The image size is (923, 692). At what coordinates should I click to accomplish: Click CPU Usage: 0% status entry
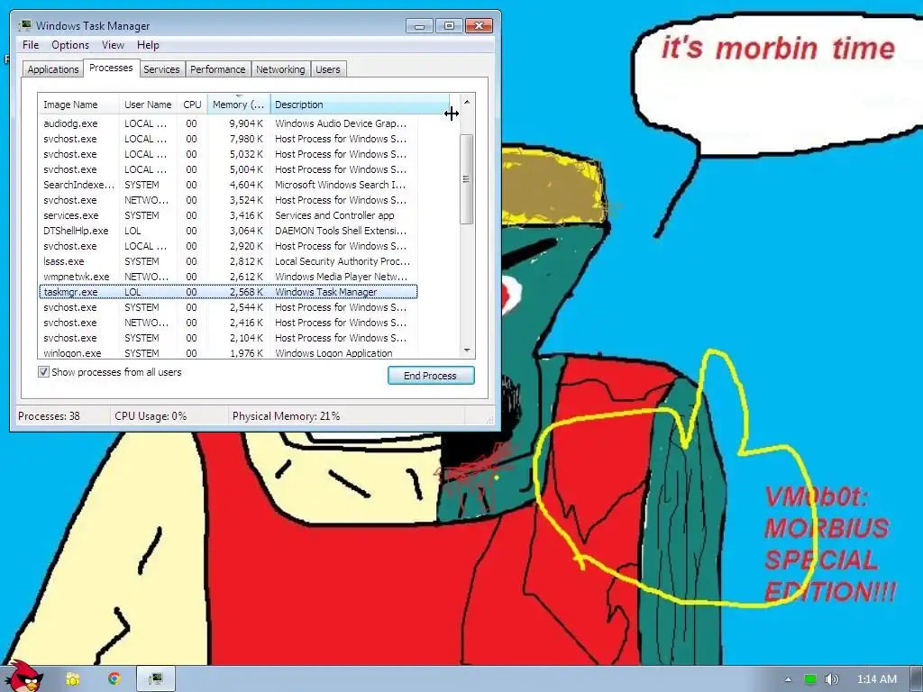[x=151, y=416]
